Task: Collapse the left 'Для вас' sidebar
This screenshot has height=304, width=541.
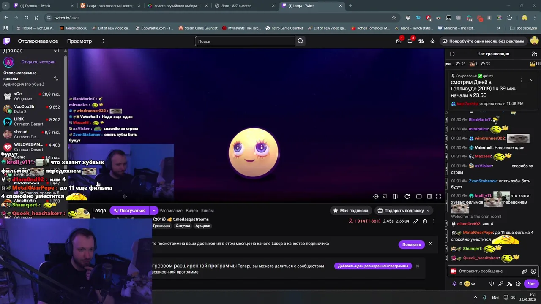Action: [x=56, y=50]
